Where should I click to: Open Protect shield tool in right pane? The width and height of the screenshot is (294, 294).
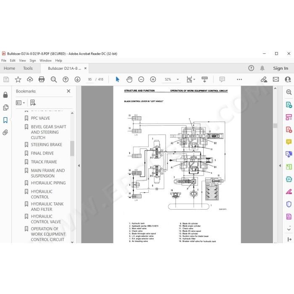click(x=289, y=204)
